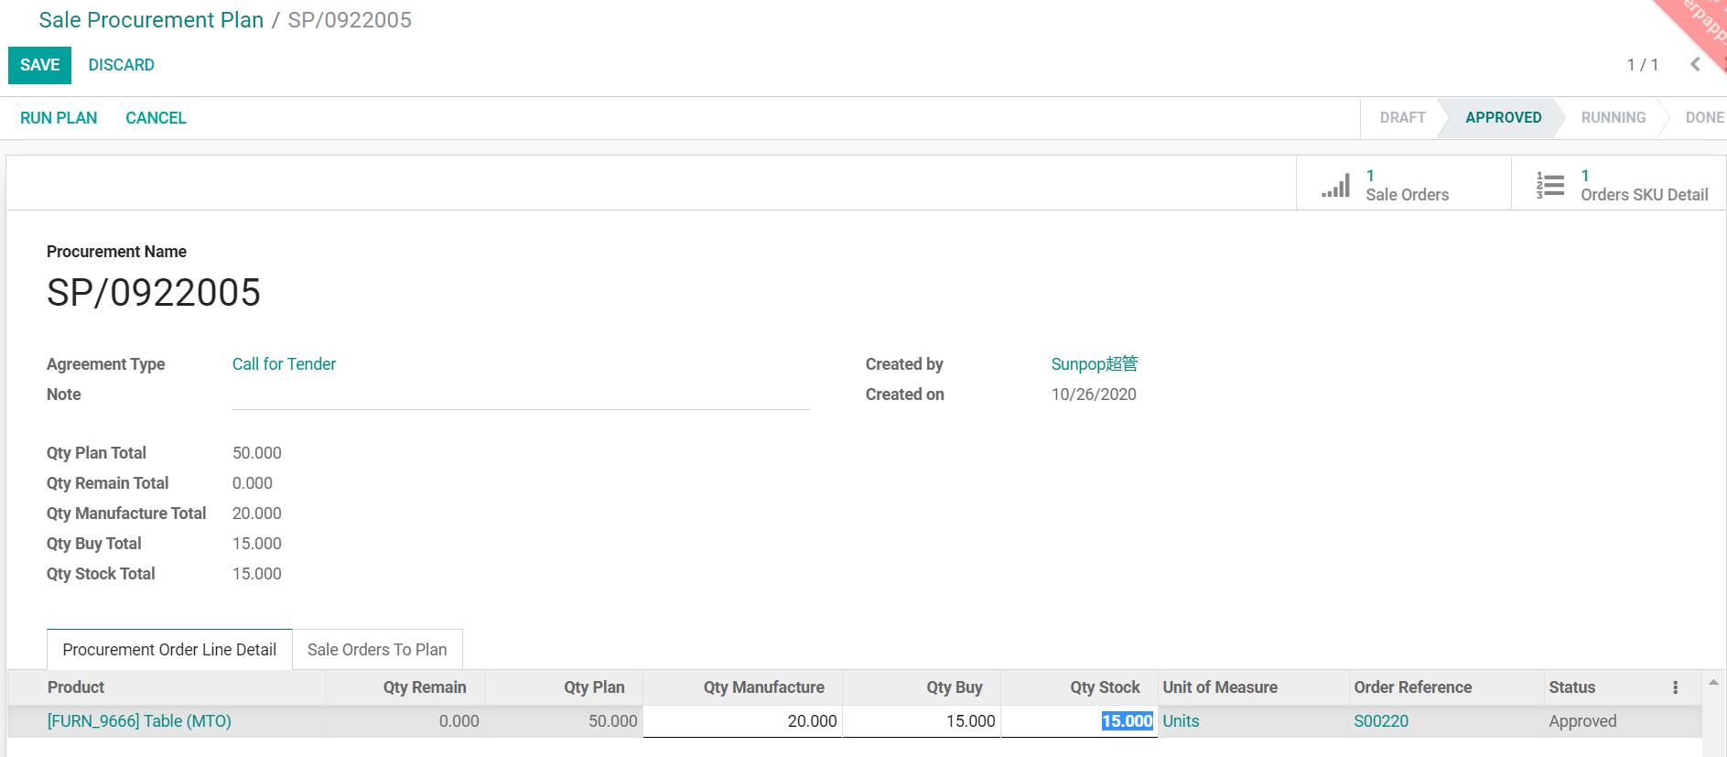Click the Orders SKU Detail list icon
This screenshot has height=757, width=1727.
pos(1549,186)
